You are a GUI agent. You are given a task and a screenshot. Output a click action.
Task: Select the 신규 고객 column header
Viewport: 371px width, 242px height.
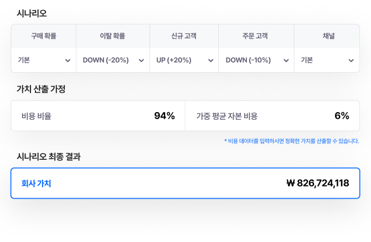(184, 36)
